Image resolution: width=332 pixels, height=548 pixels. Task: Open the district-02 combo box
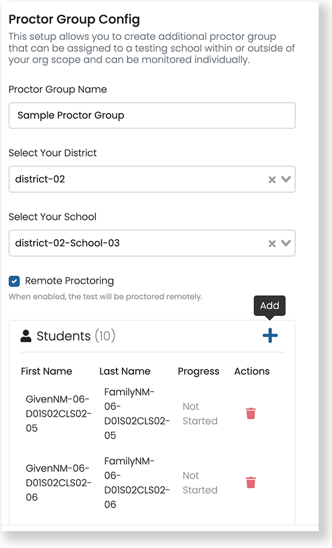[x=152, y=179]
